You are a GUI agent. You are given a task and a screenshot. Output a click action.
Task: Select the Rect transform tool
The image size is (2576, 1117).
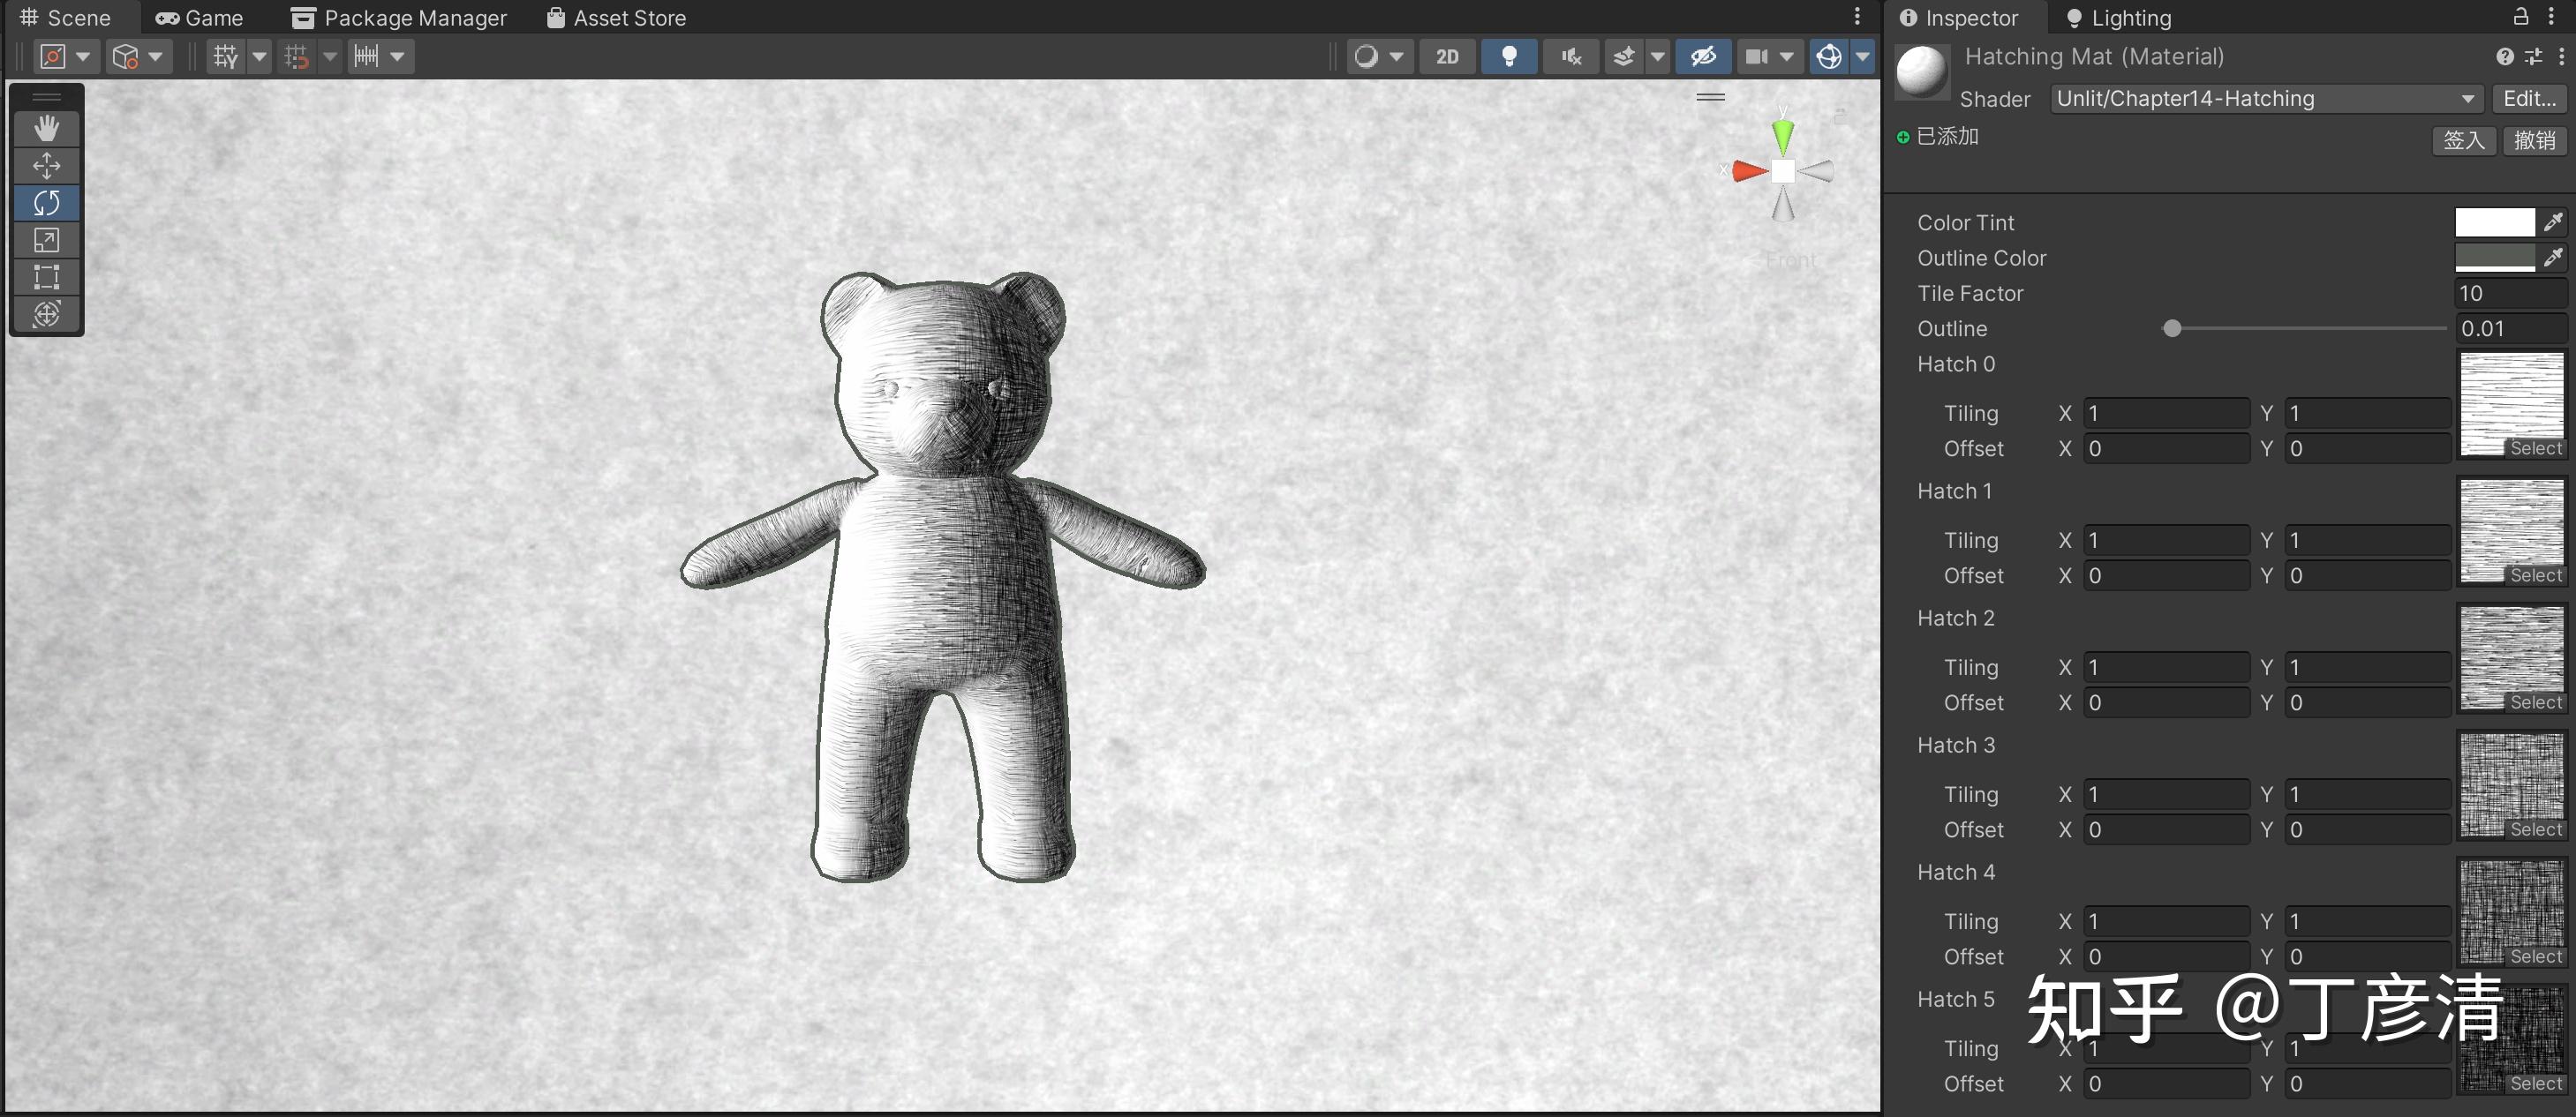(47, 277)
